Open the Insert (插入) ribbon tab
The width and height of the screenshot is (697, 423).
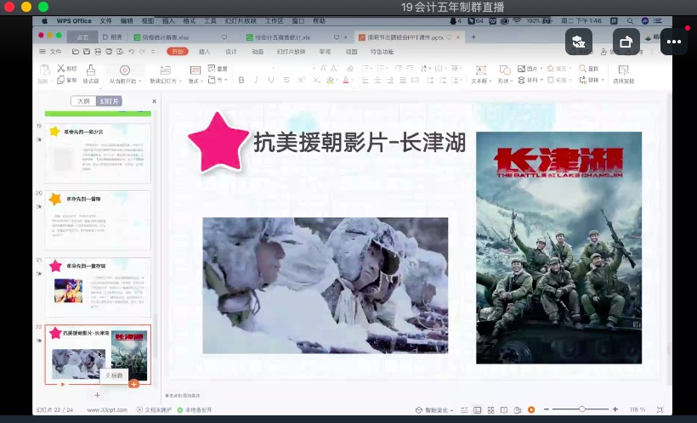(204, 52)
